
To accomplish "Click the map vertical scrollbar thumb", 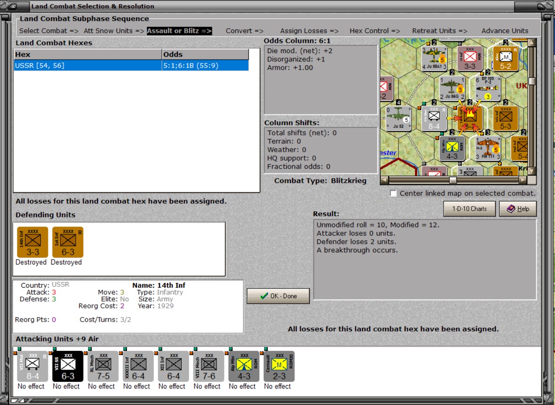I will point(532,81).
